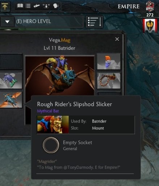Select the purple and green armor item slot
The width and height of the screenshot is (159, 186).
[11, 81]
